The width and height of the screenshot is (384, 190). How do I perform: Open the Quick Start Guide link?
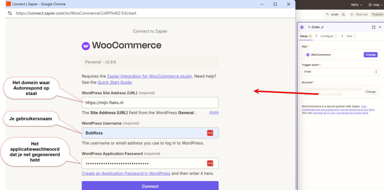115,83
